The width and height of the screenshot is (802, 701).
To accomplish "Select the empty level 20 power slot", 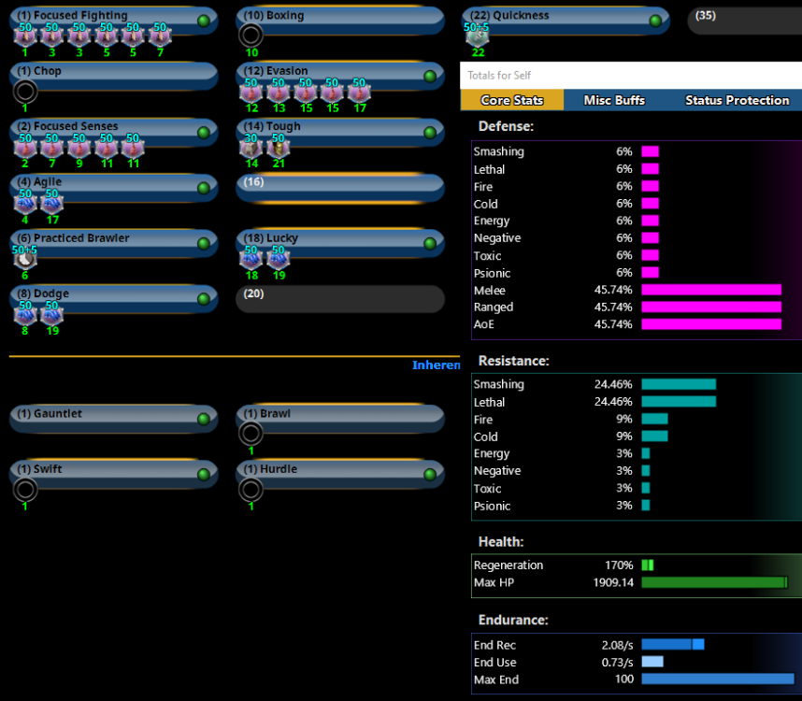I will coord(340,299).
